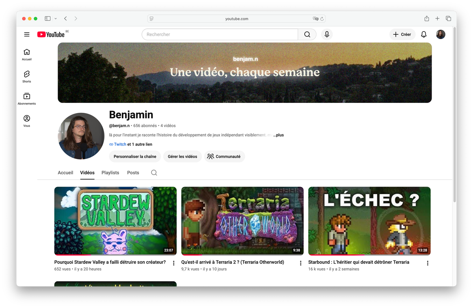Click '652 vues • il y a 20 heures'
Image resolution: width=473 pixels, height=308 pixels.
78,269
